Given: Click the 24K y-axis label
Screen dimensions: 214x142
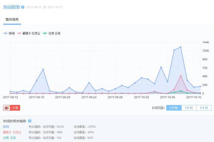Looking at the screenshot, I should [205, 85].
